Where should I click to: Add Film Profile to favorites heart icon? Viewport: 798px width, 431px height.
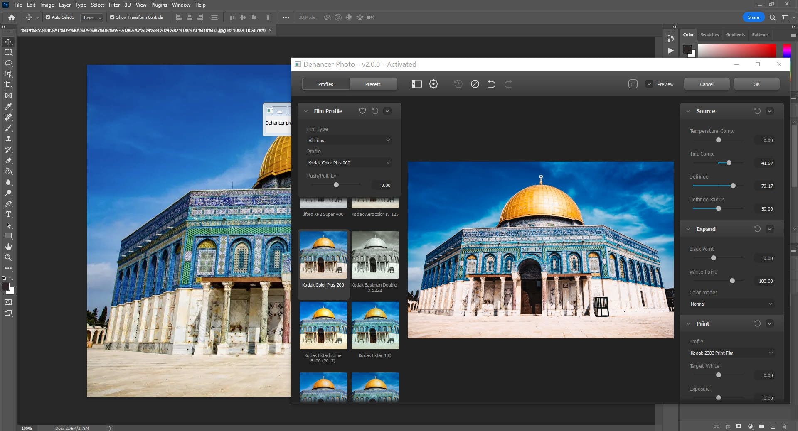(x=362, y=111)
